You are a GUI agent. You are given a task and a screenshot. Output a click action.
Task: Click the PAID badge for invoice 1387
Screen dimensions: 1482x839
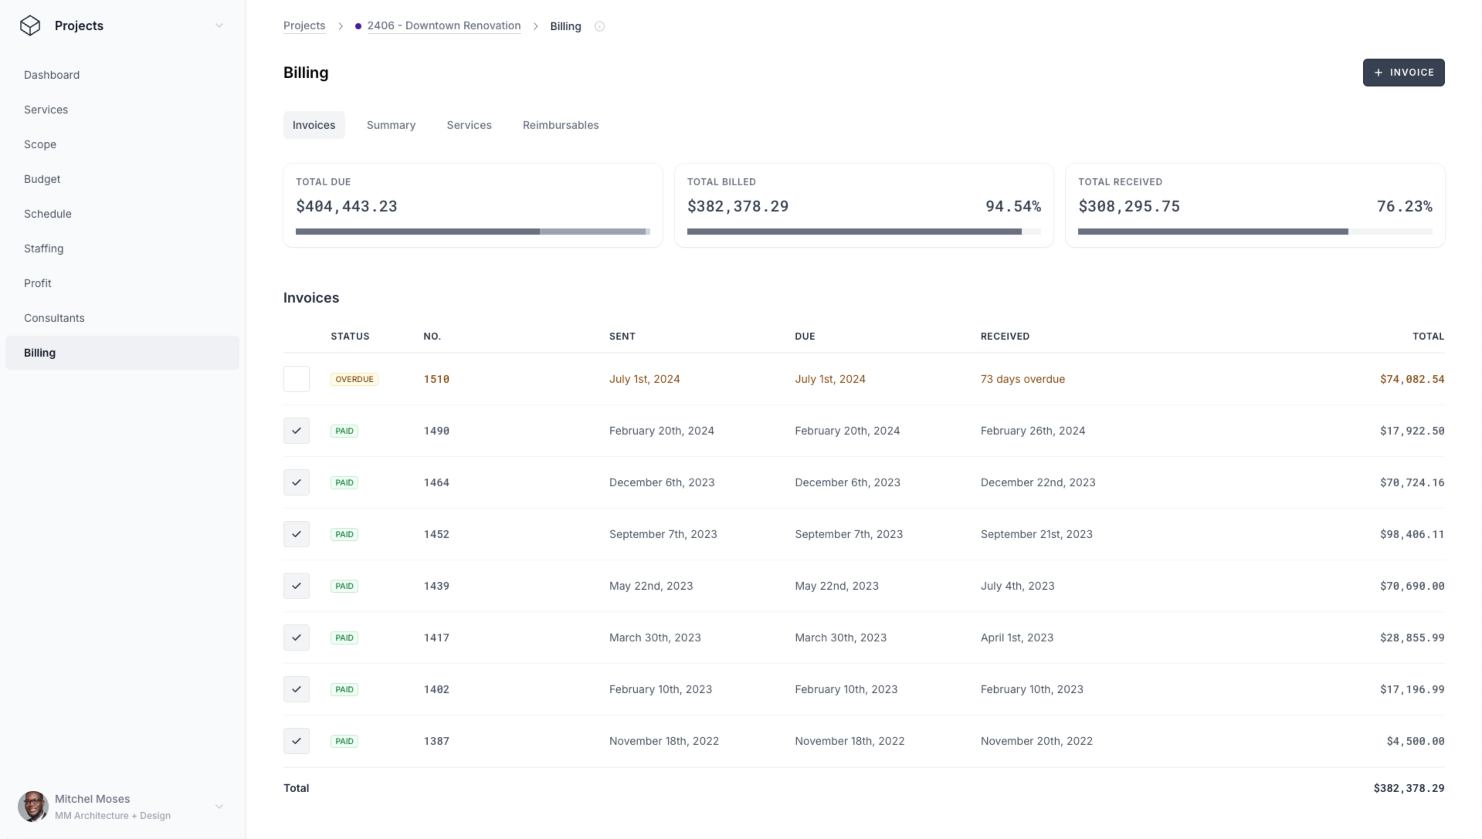tap(344, 741)
